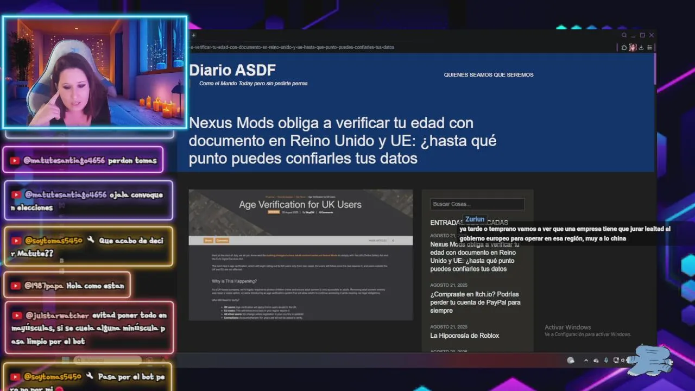Open La Hipocresía de Roblox entry
The height and width of the screenshot is (391, 695).
(465, 336)
